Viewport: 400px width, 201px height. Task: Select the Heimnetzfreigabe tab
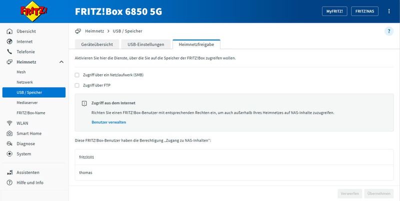[x=196, y=44]
